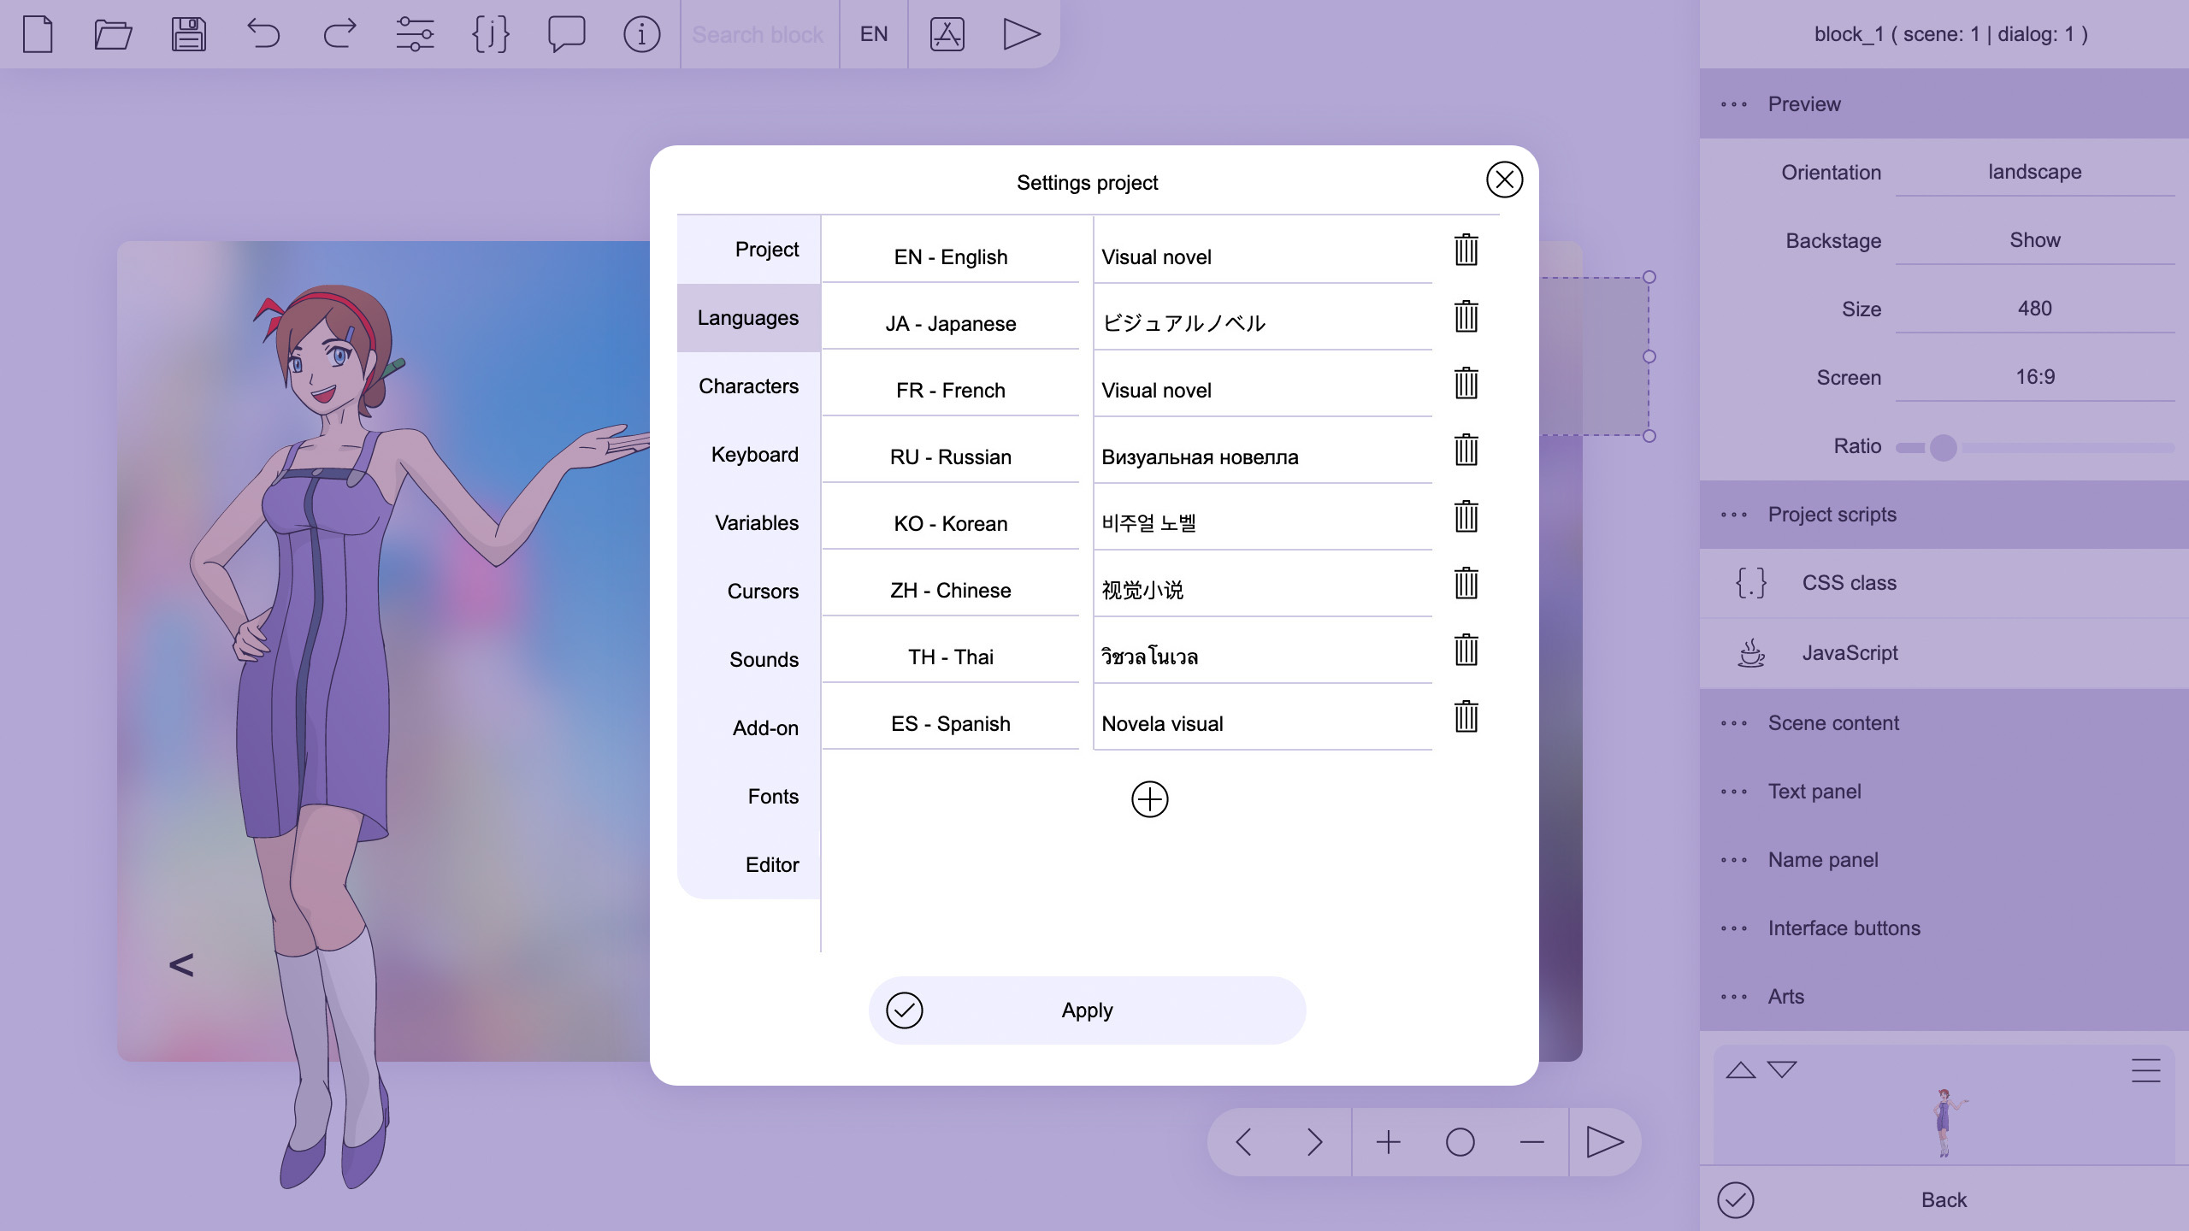Expand Scene content section
Image resolution: width=2189 pixels, height=1231 pixels.
[x=1832, y=723]
